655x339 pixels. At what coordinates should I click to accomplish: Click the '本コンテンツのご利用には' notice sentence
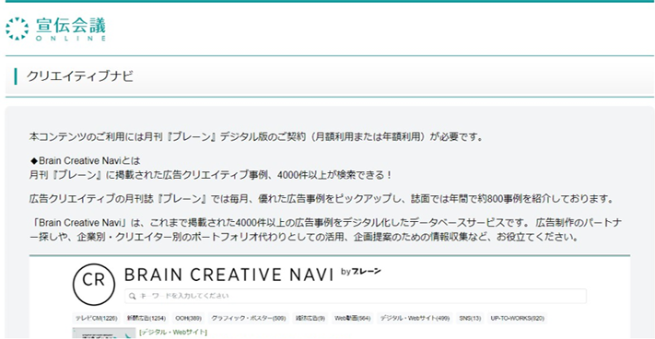click(x=256, y=136)
